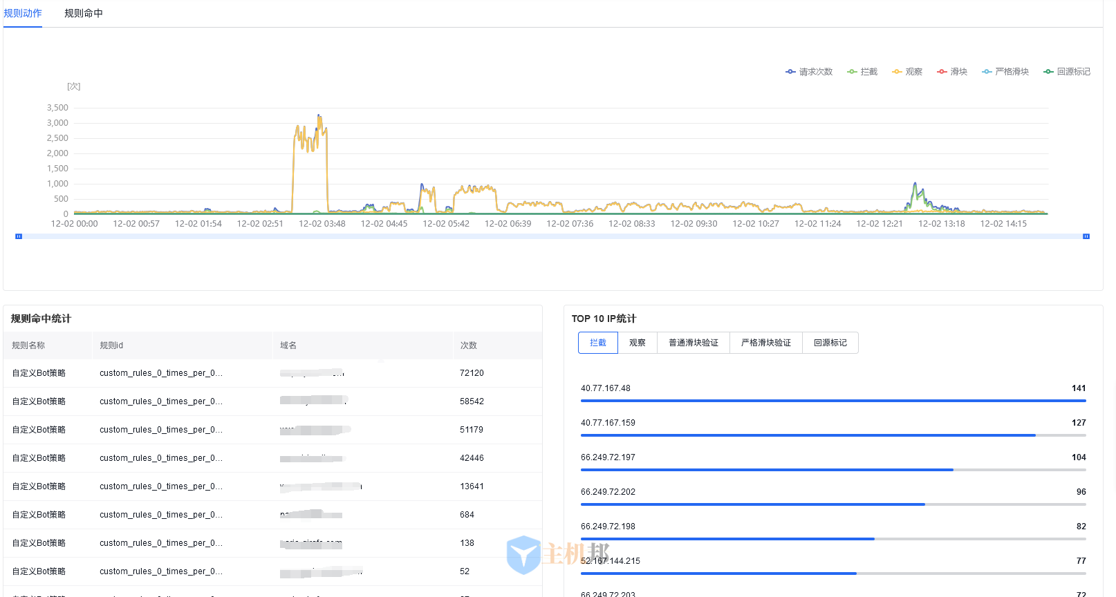Click the traffic peak near 03:48 on chart

tap(319, 117)
